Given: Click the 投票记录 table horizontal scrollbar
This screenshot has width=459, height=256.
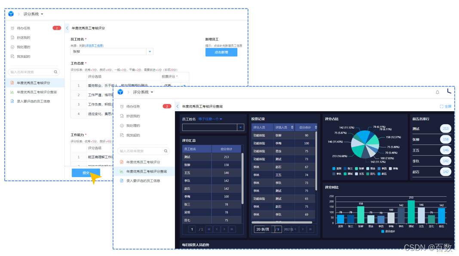Looking at the screenshot, I should (282, 222).
